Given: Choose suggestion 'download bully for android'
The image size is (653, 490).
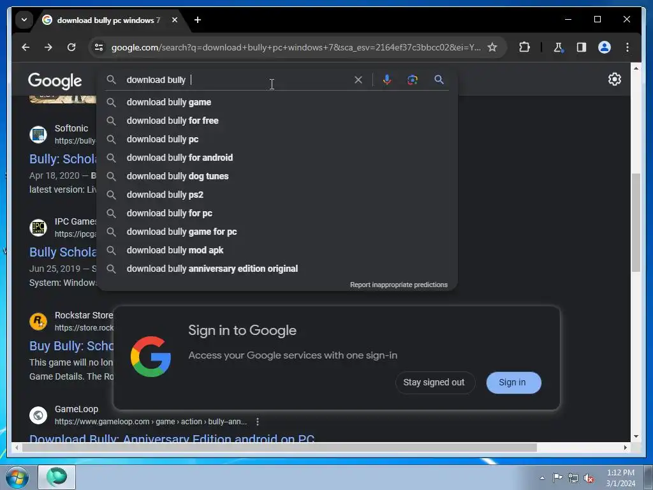Looking at the screenshot, I should coord(277,158).
